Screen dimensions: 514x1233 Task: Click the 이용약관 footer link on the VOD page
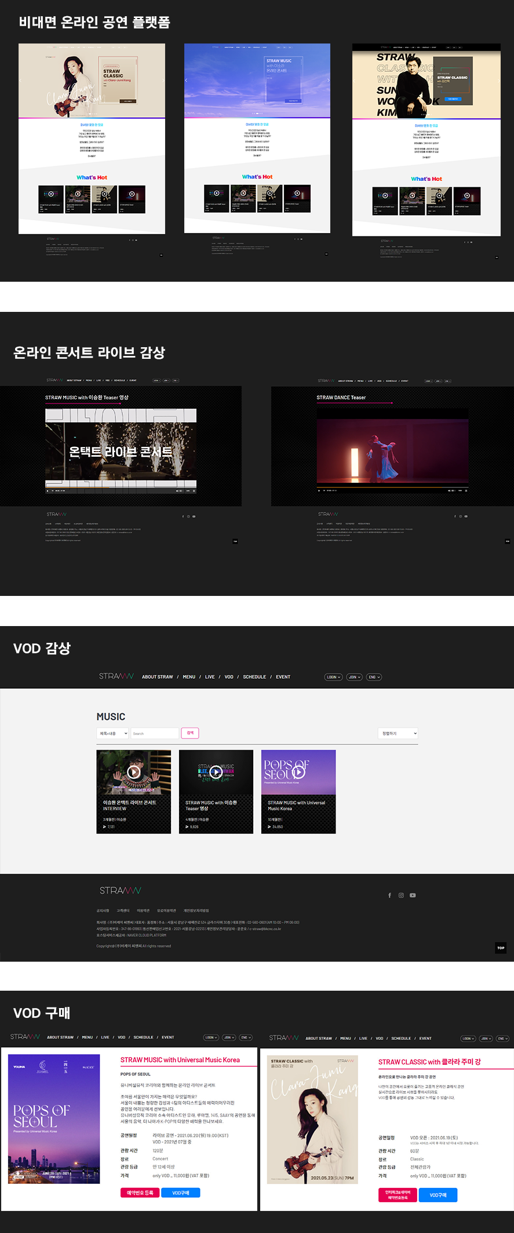click(143, 911)
